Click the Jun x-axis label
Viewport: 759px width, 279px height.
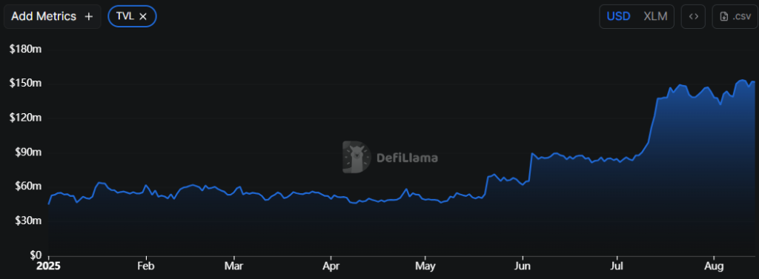coord(523,266)
